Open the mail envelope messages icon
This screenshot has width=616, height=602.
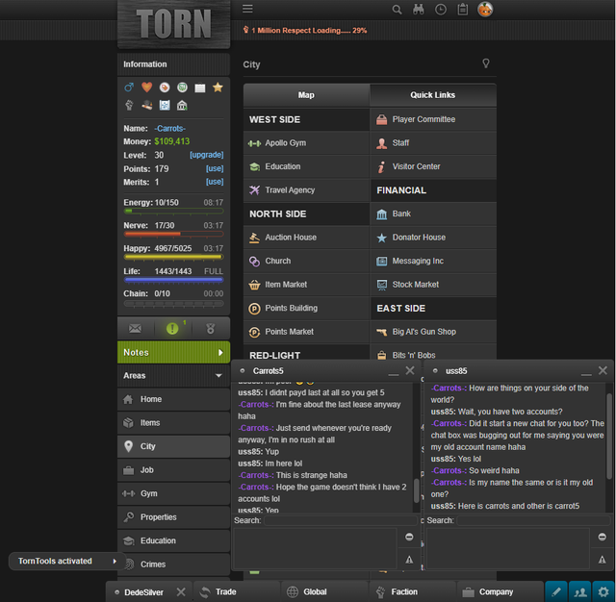pyautogui.click(x=135, y=329)
